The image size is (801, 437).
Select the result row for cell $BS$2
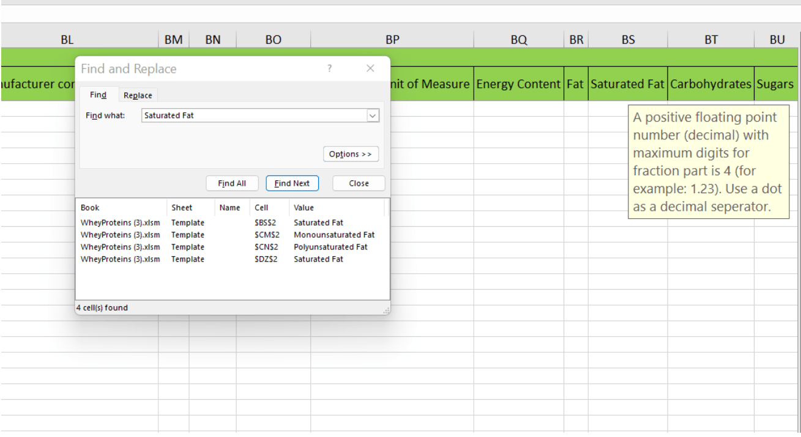pos(232,222)
